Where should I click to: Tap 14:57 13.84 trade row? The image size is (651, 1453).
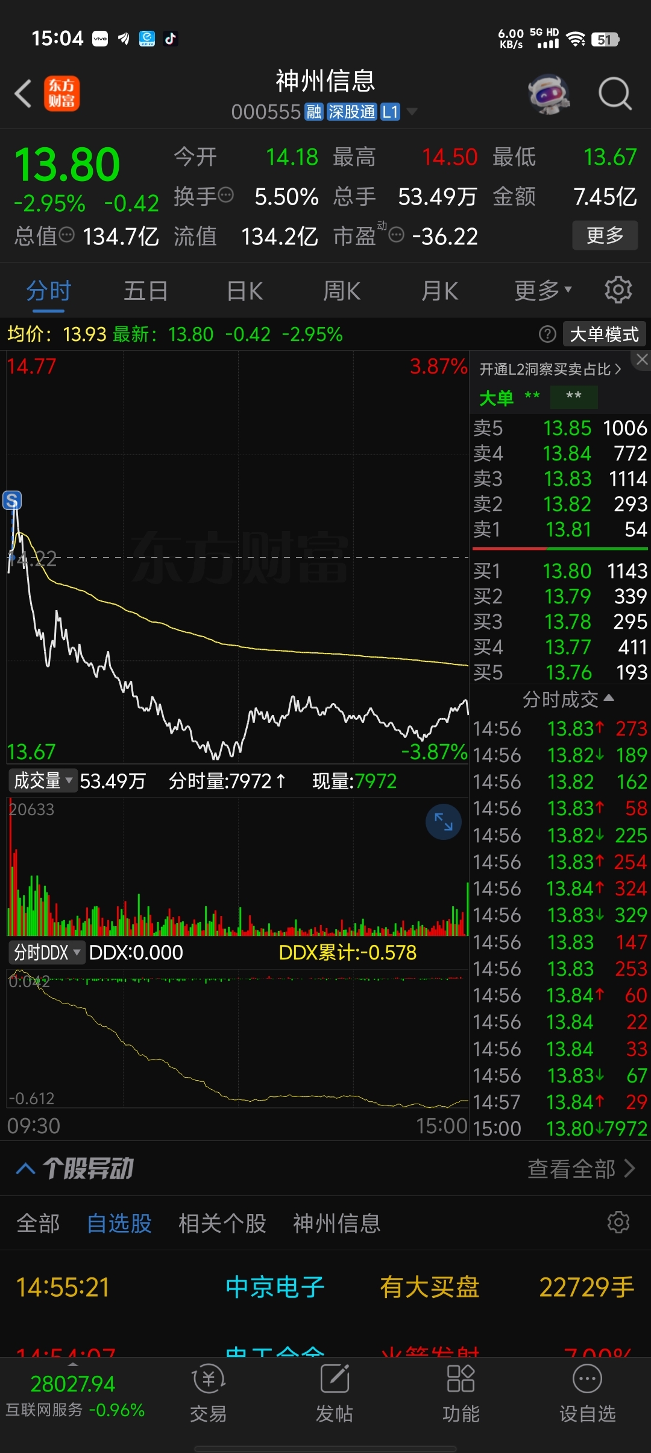click(x=560, y=1102)
